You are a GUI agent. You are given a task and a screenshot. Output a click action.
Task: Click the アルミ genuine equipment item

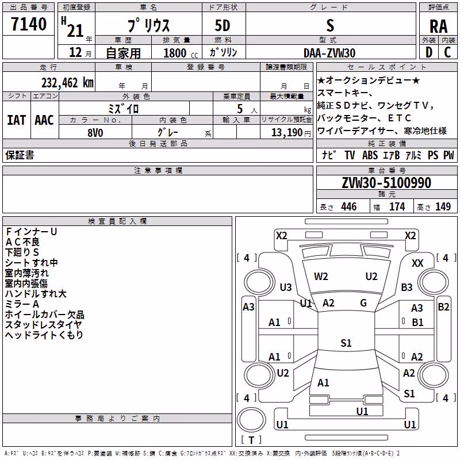[413, 155]
